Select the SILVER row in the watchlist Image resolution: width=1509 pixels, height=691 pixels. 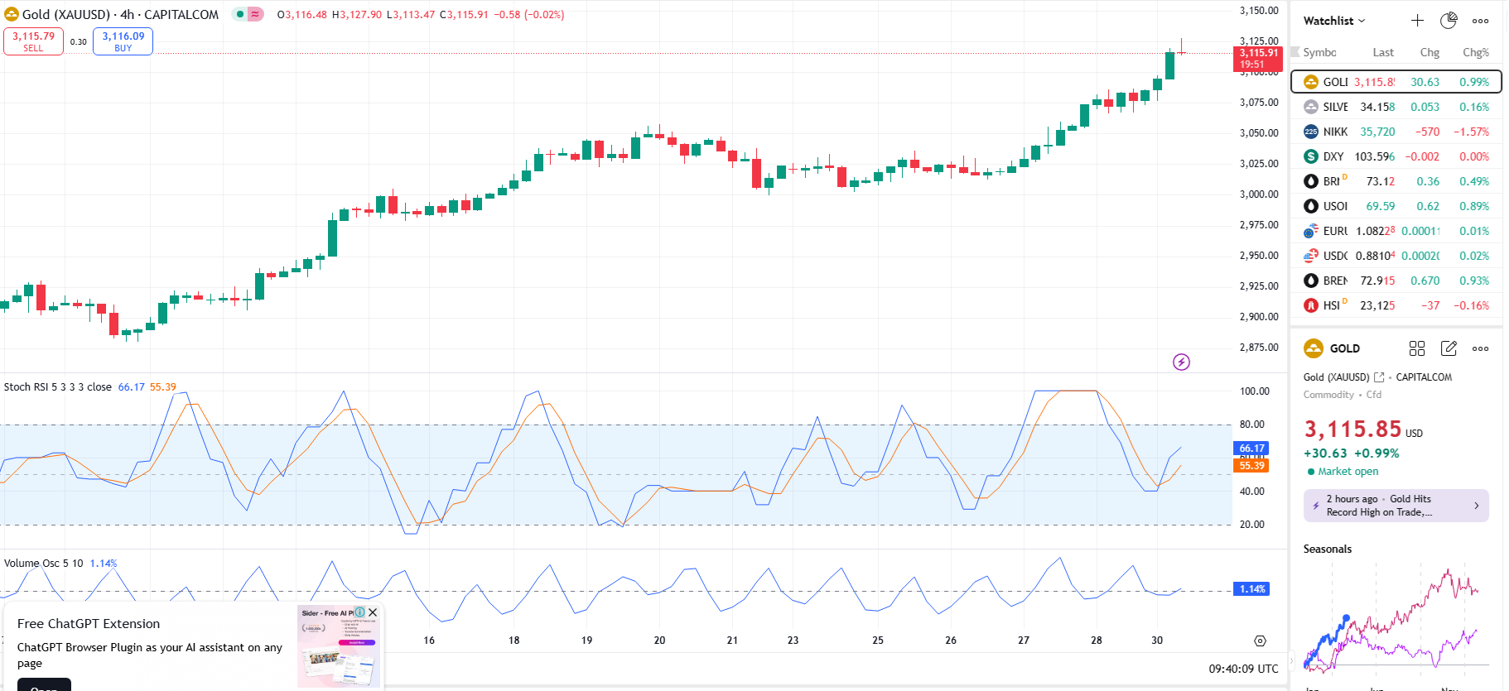(1396, 107)
